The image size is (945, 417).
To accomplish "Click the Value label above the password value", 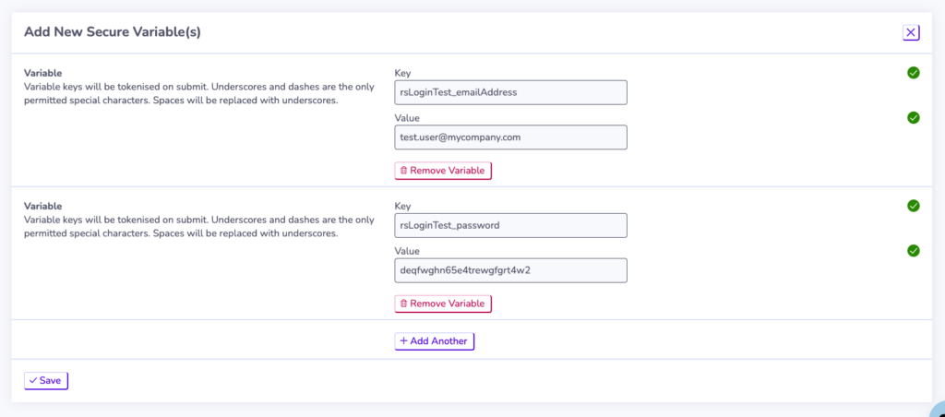I will (407, 251).
